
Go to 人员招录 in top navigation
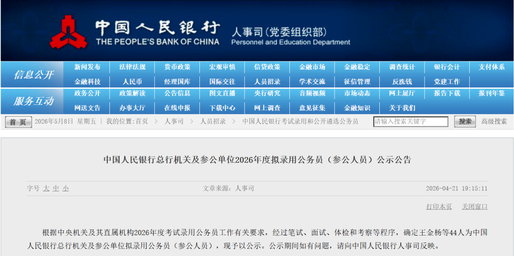coord(267,82)
